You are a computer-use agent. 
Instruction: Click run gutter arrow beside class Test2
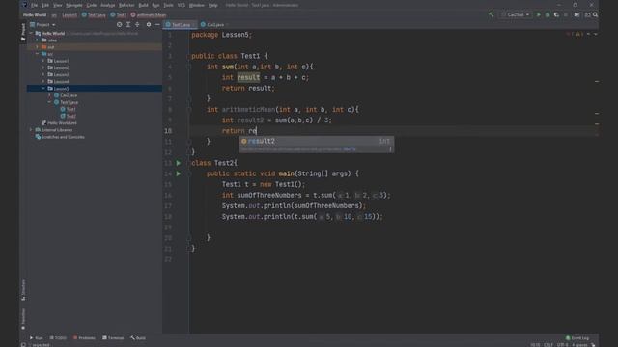pos(178,163)
